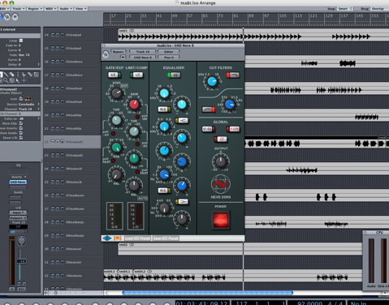Toggle the Show EQs checkbox

tap(21, 123)
